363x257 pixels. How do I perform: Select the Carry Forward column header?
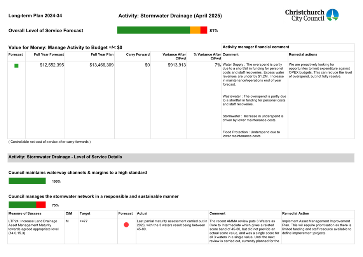click(x=138, y=54)
